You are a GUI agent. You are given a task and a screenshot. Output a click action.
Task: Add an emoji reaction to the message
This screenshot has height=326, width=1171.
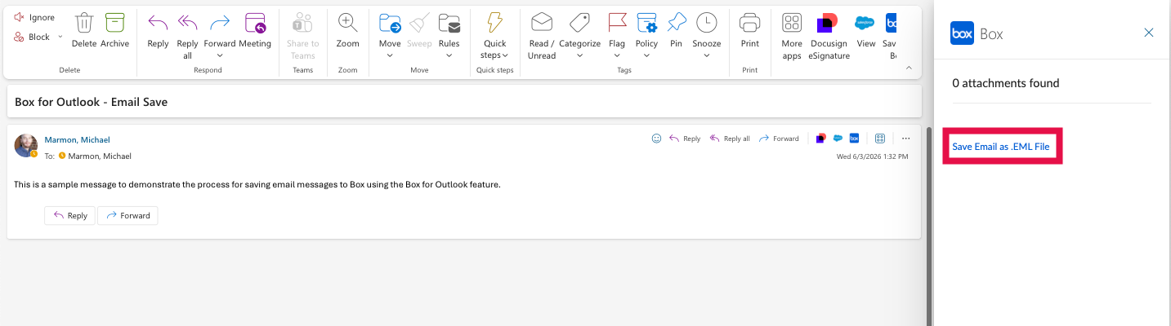pos(656,139)
